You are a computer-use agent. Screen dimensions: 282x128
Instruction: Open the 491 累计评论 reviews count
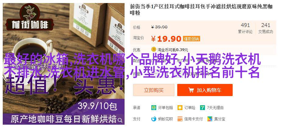point(245,28)
